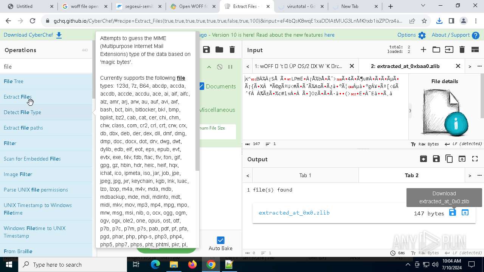Toggle the Auto Bake checkbox
Viewport: 484px width, 272px height.
click(220, 240)
